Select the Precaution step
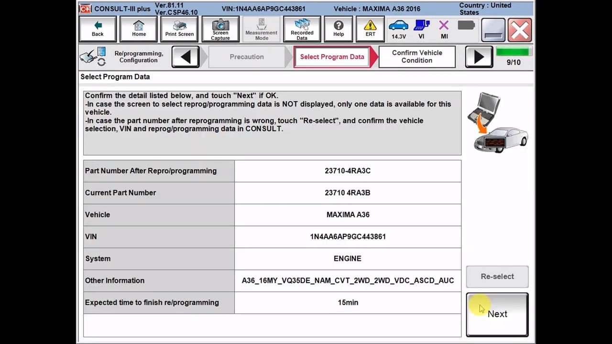Image resolution: width=612 pixels, height=344 pixels. [x=247, y=57]
